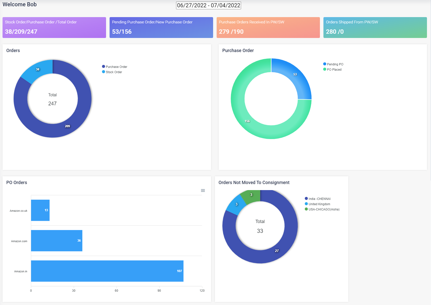
Task: Select the Amazon.com bar showing 36
Action: click(57, 241)
